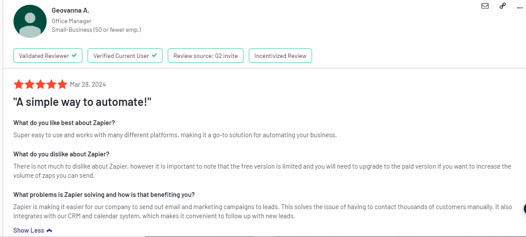526x237 pixels.
Task: Click Geovanna A.'s avatar image
Action: pos(30,21)
